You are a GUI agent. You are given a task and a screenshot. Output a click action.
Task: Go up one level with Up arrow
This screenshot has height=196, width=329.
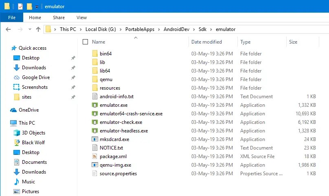pos(38,29)
